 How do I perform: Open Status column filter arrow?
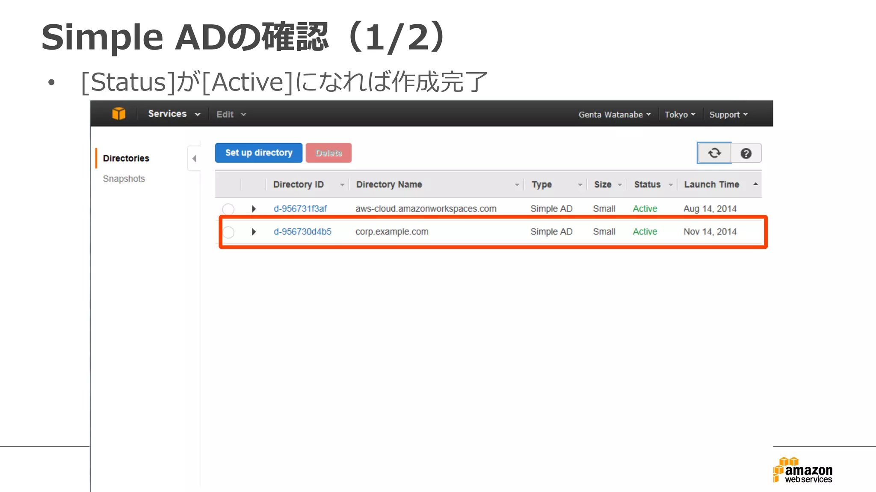(x=671, y=185)
